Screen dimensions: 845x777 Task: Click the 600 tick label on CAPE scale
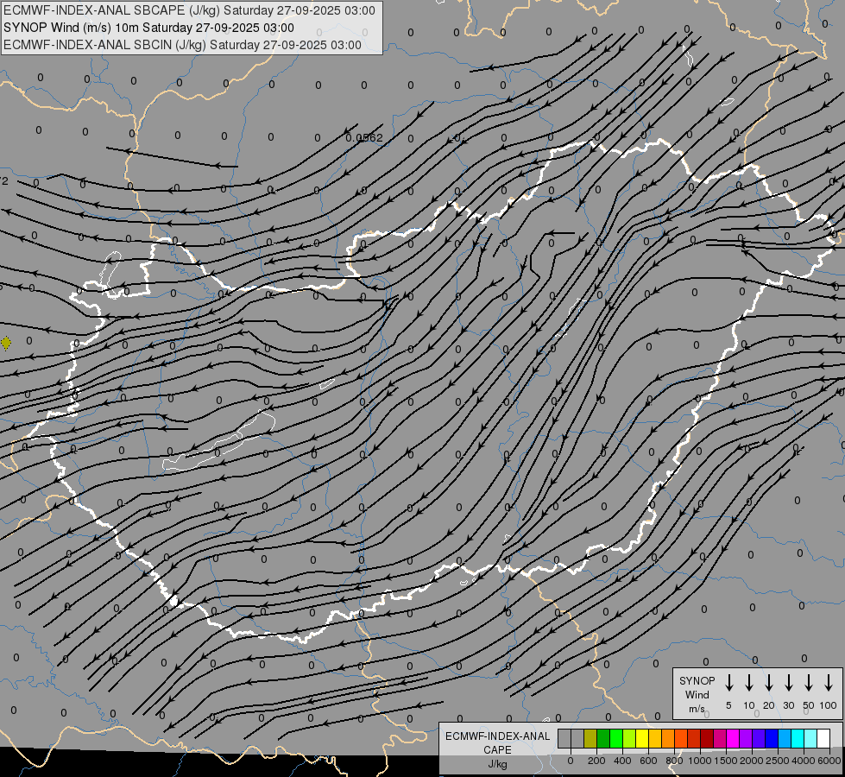pos(648,761)
